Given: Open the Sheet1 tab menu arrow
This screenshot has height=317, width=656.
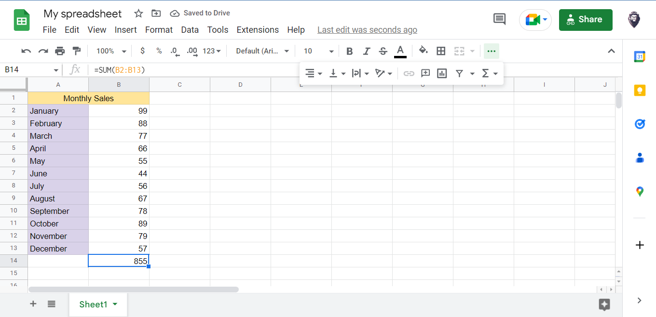Looking at the screenshot, I should 115,304.
